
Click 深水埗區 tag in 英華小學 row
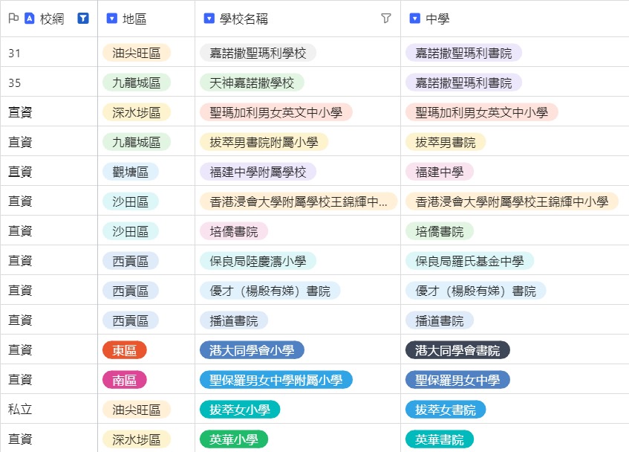137,439
